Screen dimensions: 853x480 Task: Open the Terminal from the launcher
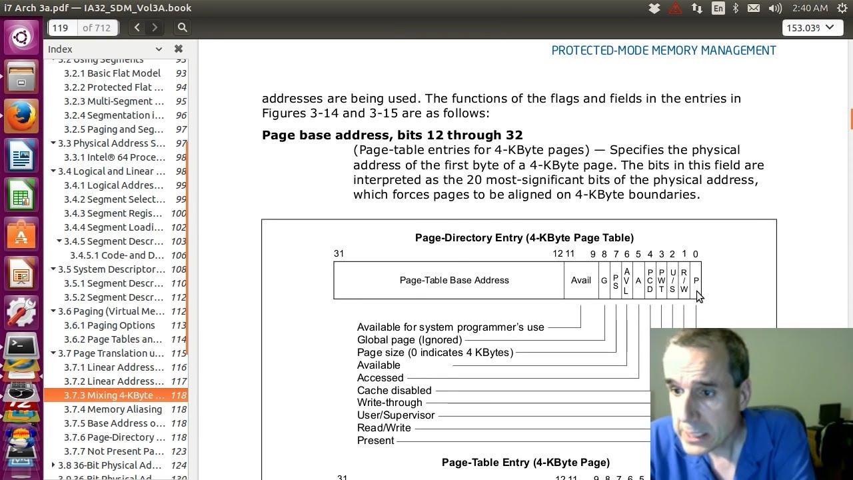(x=21, y=347)
